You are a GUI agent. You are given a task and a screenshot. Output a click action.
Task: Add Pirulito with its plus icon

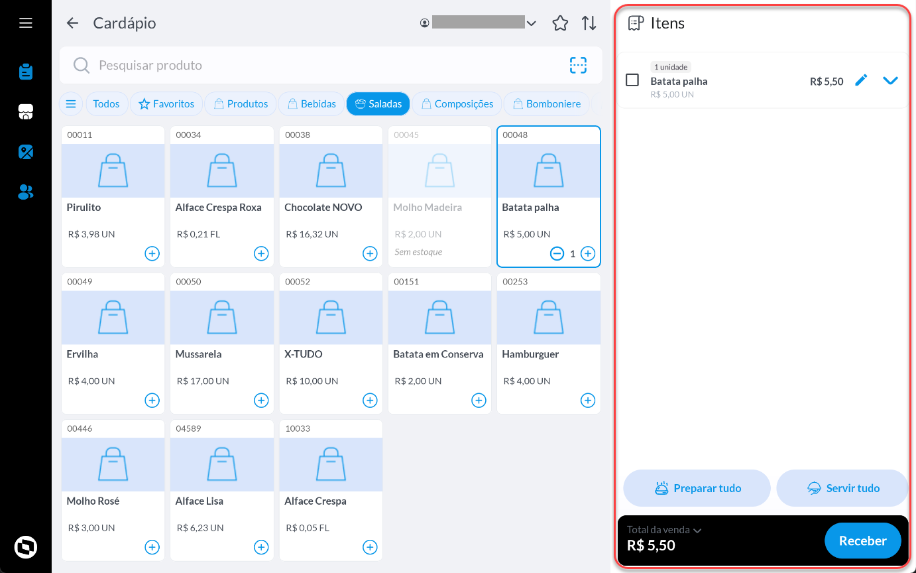coord(152,253)
